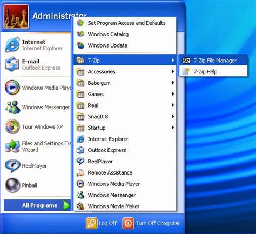Click Internet Explorer icon in programs list
This screenshot has height=234, width=256.
80,139
